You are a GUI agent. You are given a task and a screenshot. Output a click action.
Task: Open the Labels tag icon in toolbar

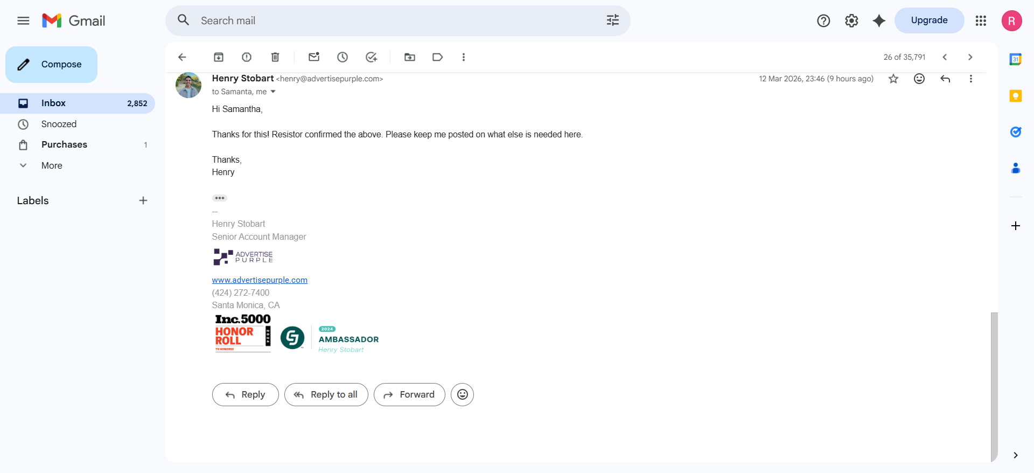pos(438,57)
